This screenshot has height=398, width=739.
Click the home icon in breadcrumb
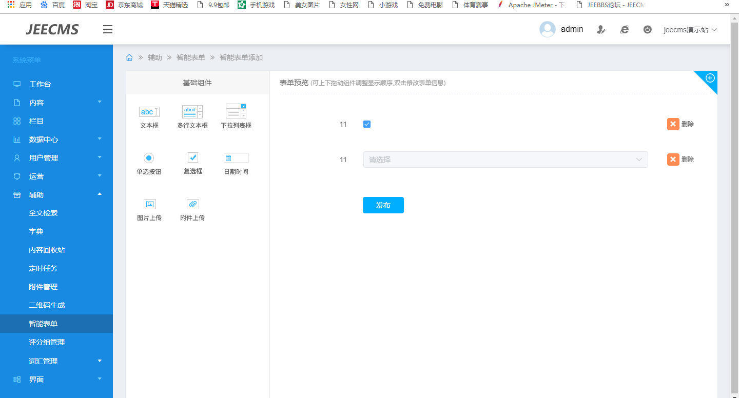coord(129,57)
